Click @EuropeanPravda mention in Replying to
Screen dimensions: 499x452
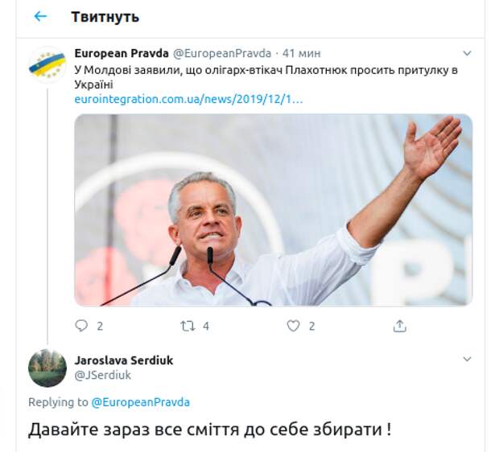coord(140,402)
